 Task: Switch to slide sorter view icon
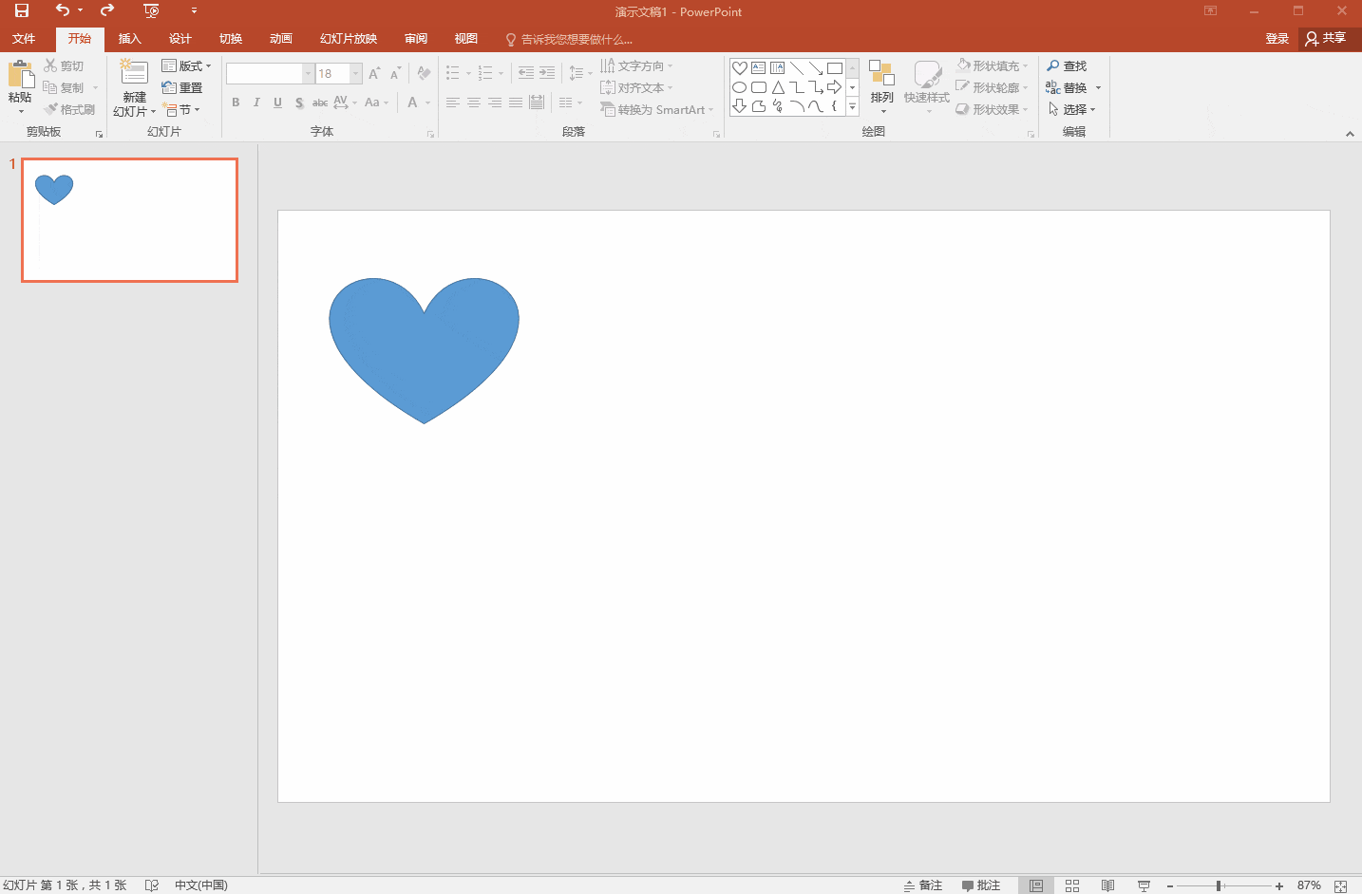1072,885
